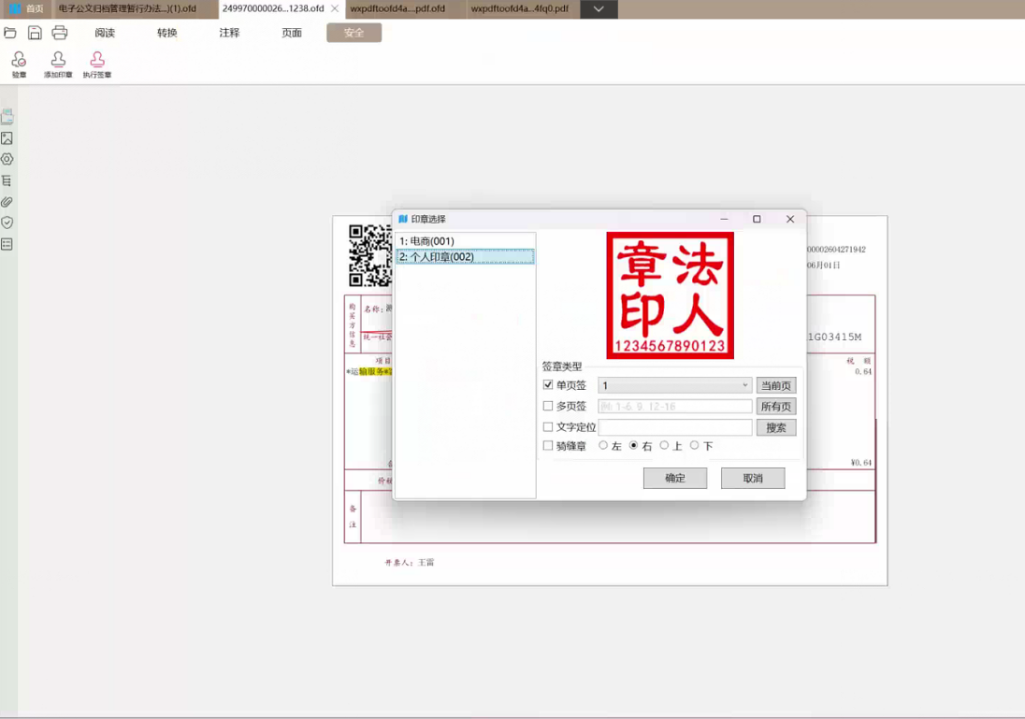Open the 转换 menu

click(167, 33)
